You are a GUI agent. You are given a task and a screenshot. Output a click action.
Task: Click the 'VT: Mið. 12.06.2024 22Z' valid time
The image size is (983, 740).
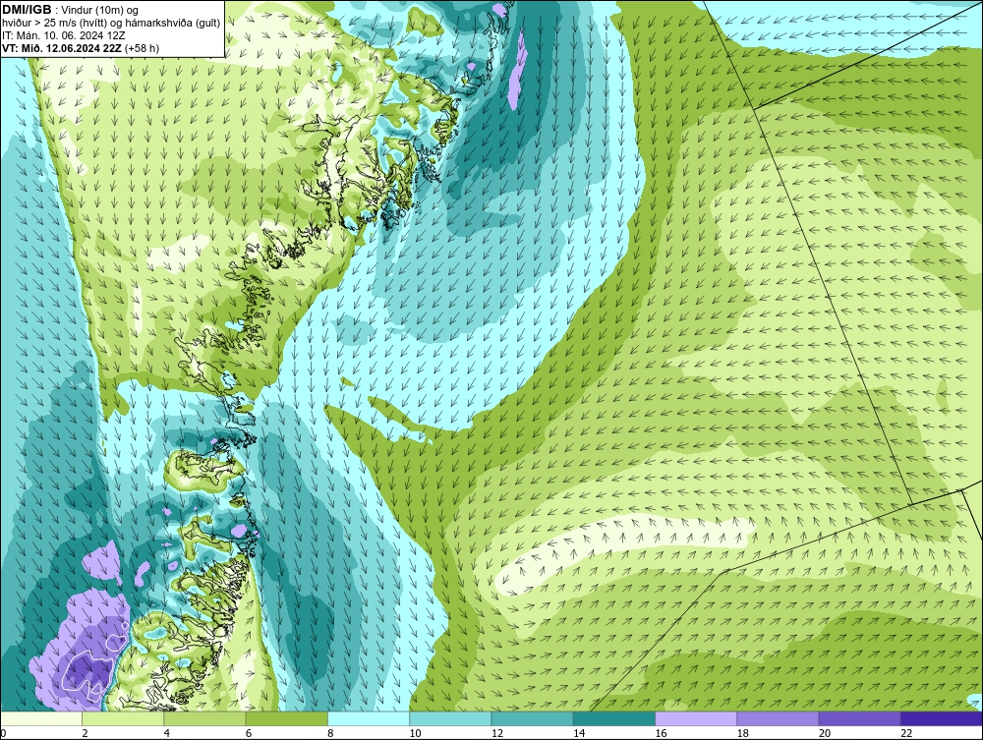[62, 48]
